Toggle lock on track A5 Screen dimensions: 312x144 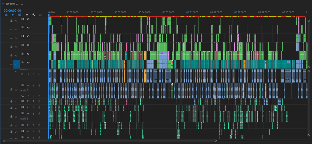[x=11, y=117]
